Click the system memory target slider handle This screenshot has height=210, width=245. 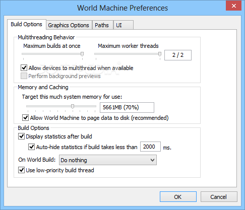point(73,106)
